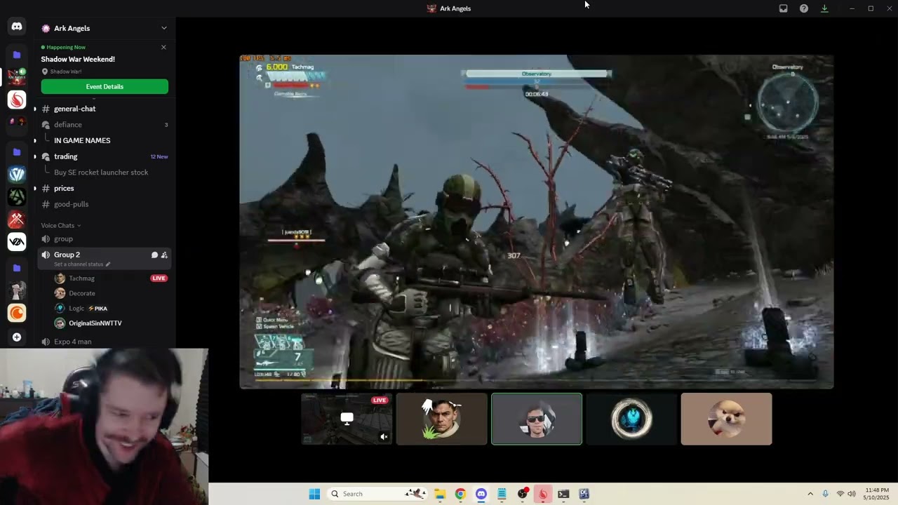Select the Ark Angels server icon in sidebar
The height and width of the screenshot is (505, 898).
click(17, 76)
